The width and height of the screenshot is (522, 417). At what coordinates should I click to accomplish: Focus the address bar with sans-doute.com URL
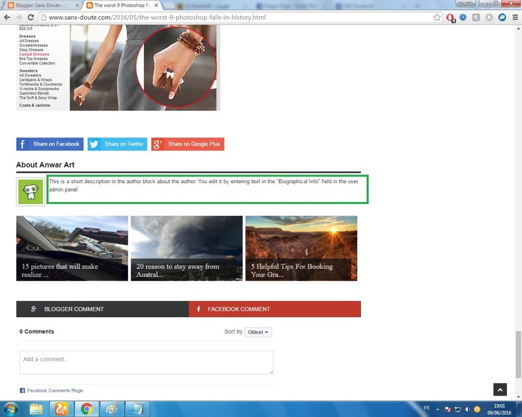tap(239, 18)
